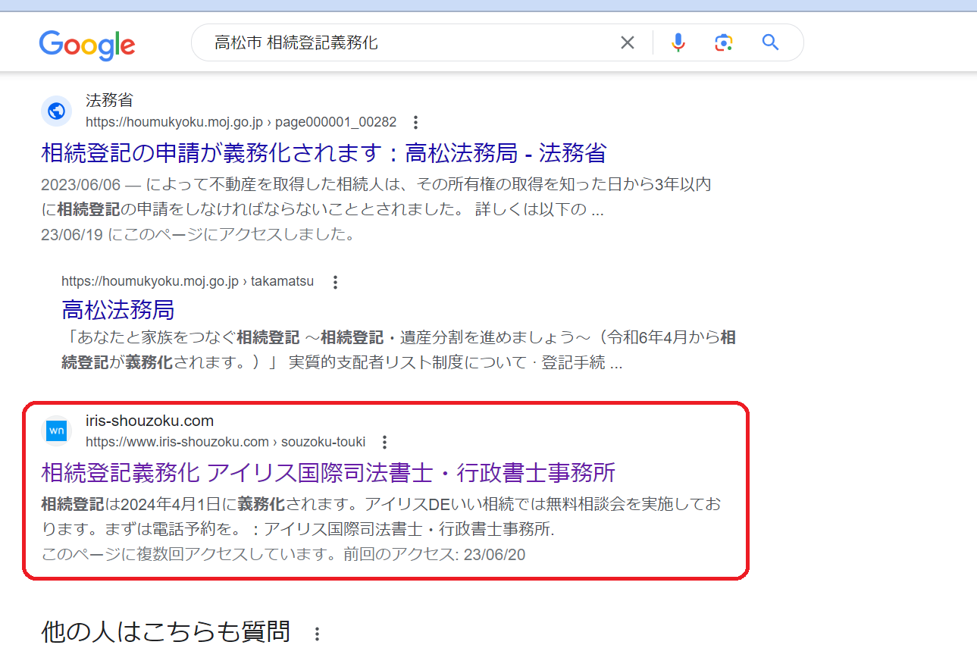This screenshot has height=645, width=977.
Task: Select the 他の人はこちらも質問 heading
Action: [165, 631]
